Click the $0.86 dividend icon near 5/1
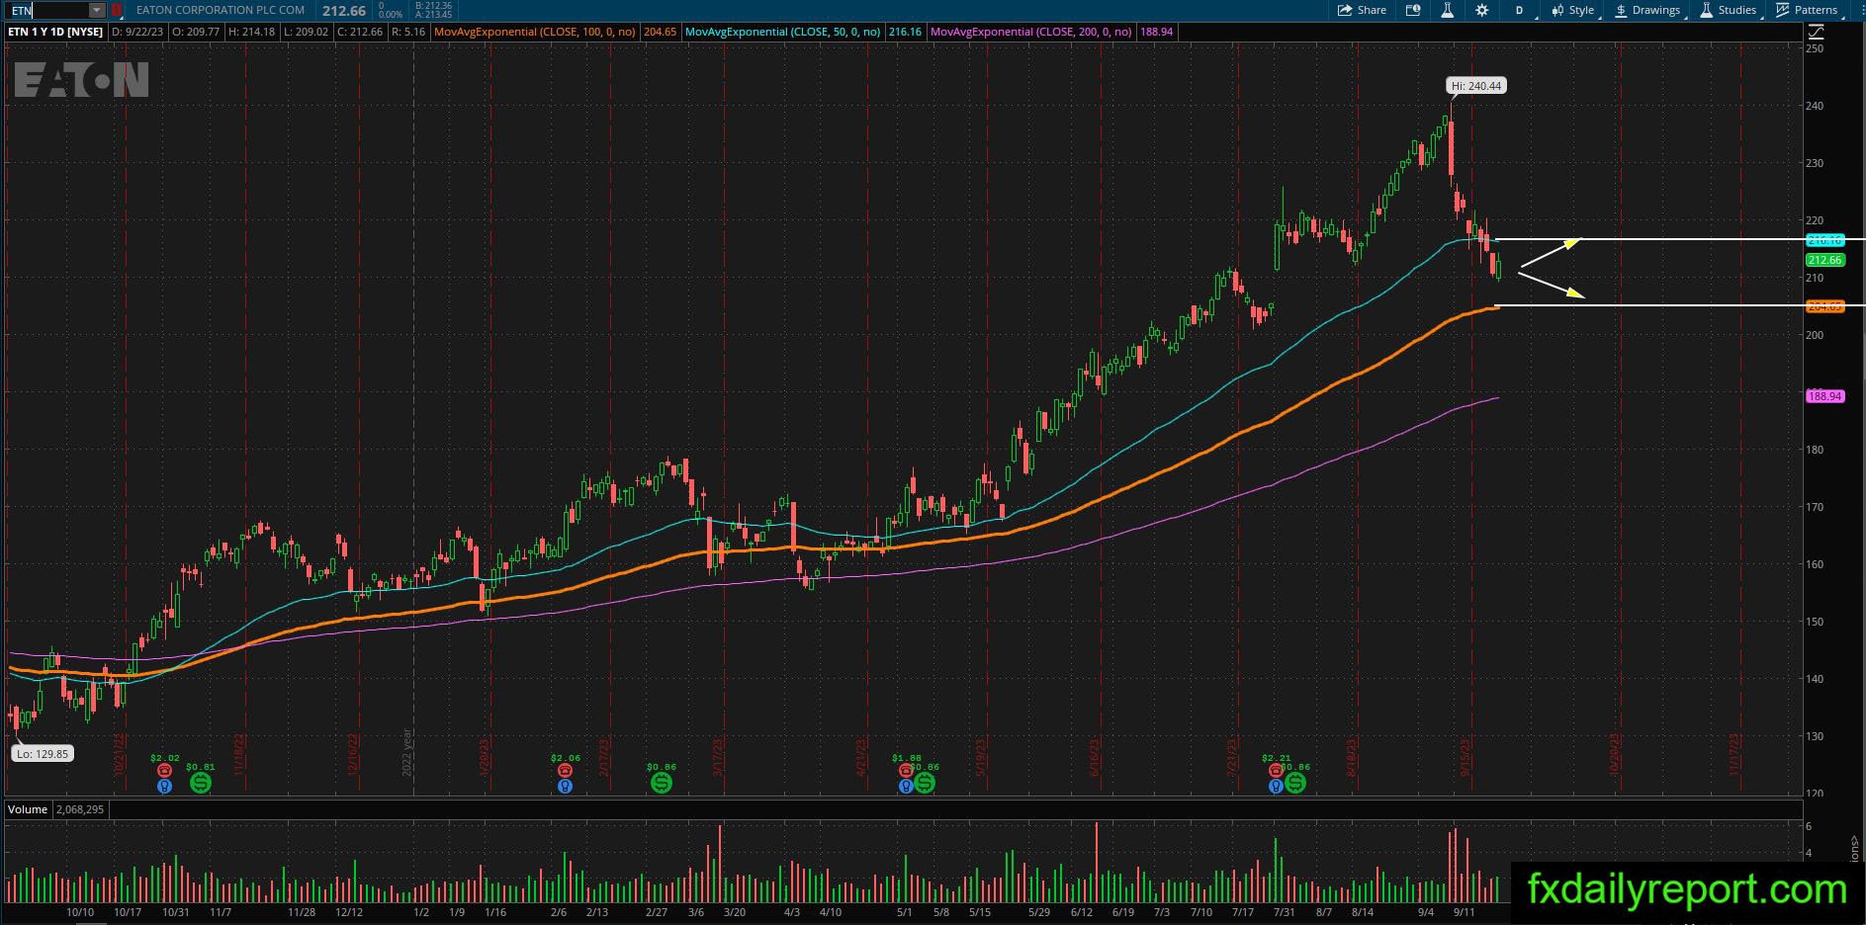This screenshot has height=925, width=1866. point(925,783)
